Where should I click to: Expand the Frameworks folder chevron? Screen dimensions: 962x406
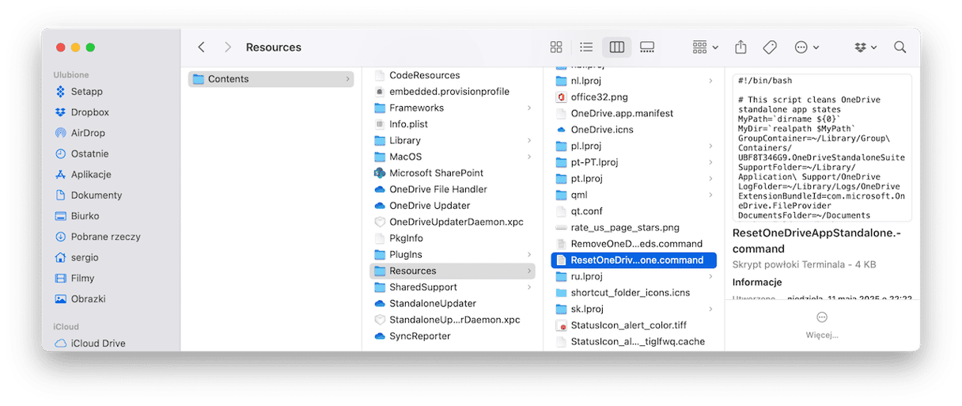528,108
